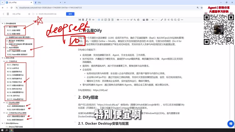Collapse the 5. Dify section in outline
235x132 pixels.
point(3,23)
